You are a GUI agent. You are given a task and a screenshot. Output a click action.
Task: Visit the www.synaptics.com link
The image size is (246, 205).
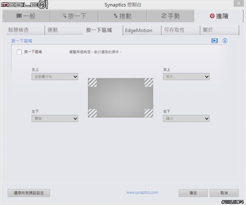click(142, 192)
